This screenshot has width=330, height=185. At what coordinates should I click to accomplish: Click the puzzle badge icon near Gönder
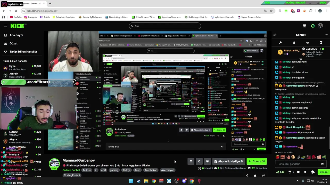tap(313, 172)
